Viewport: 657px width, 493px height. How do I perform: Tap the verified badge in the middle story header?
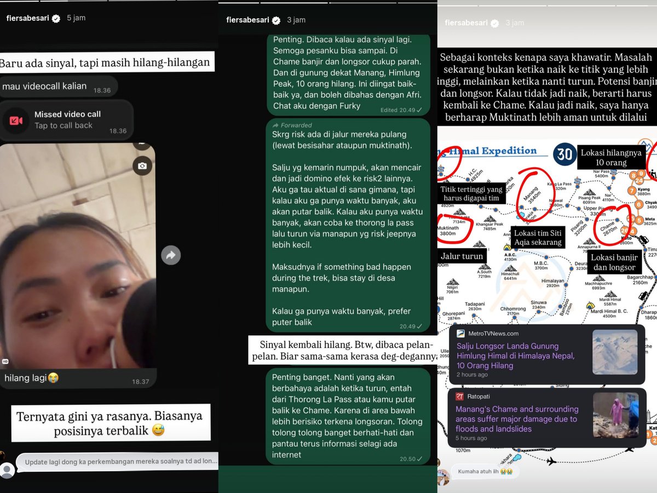276,20
